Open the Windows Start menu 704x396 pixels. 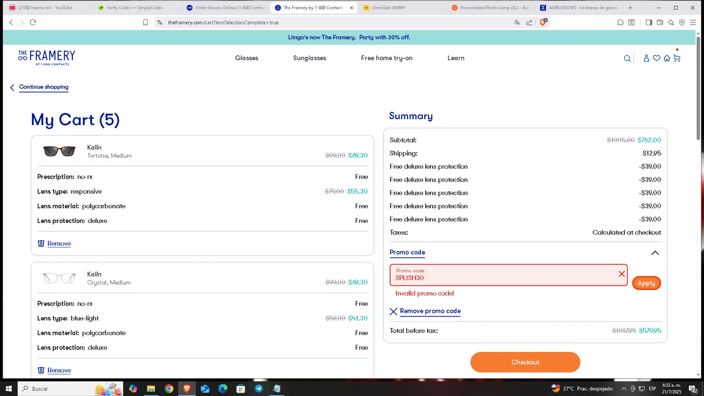point(8,388)
